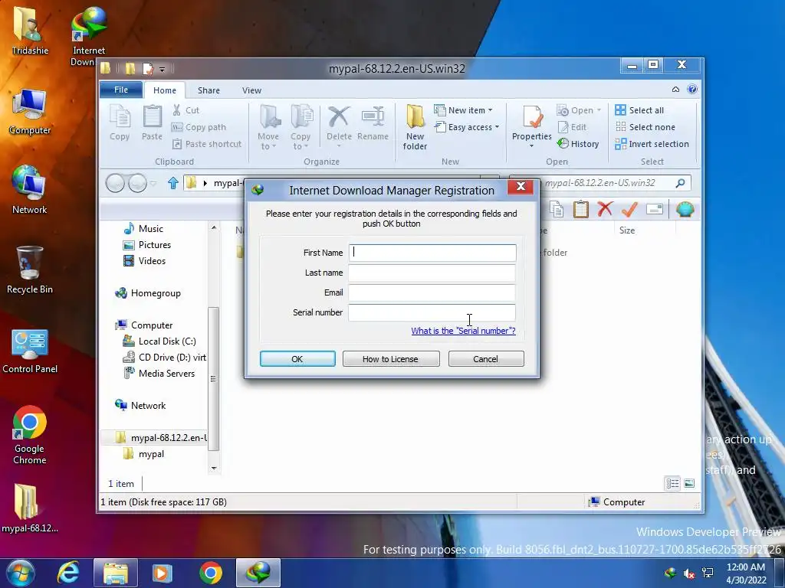
Task: Select the mypal subfolder in navigation pane
Action: coord(144,453)
